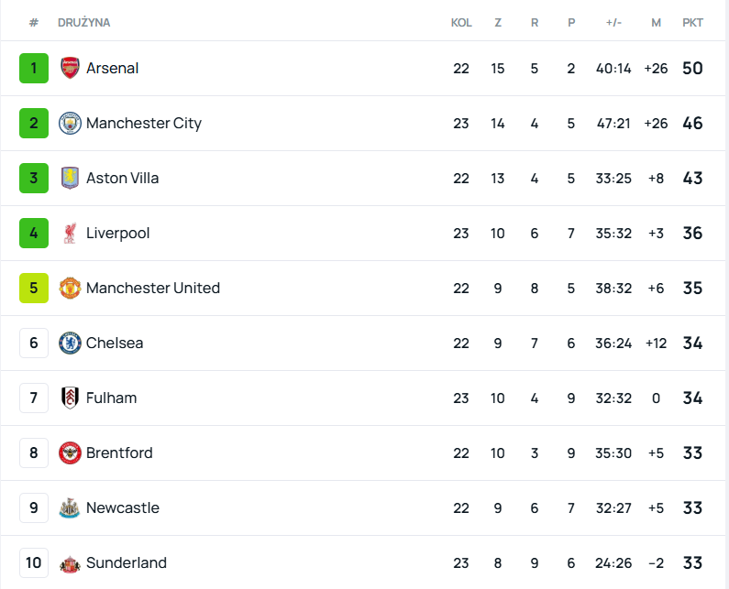The image size is (729, 589).
Task: Click the Newcastle club crest icon
Action: [70, 507]
